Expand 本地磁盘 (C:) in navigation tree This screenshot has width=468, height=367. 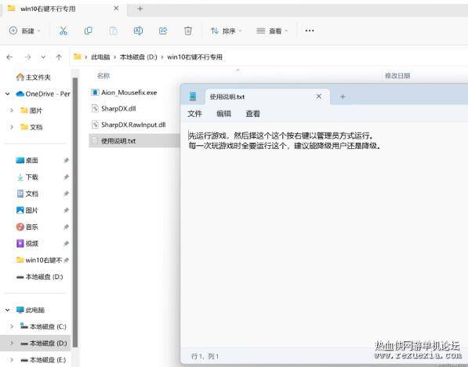click(11, 327)
